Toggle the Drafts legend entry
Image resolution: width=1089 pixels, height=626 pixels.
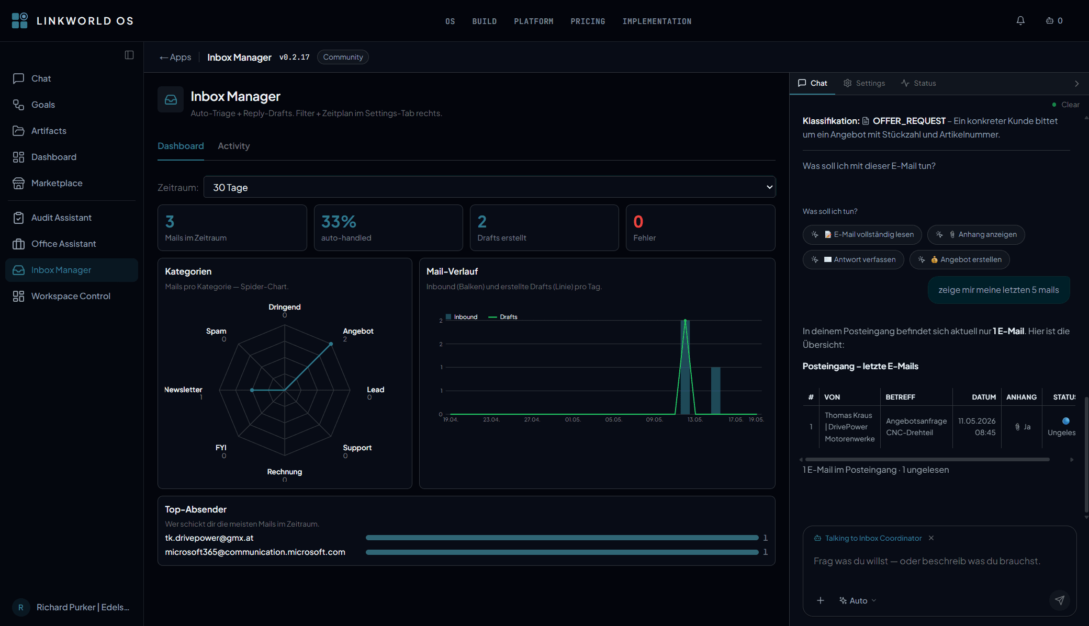[502, 317]
